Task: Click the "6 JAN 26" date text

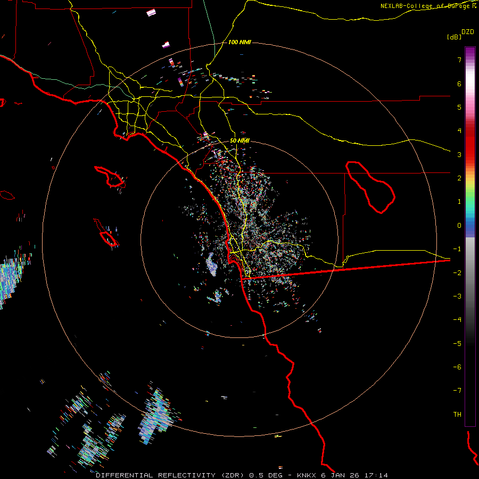Action: [x=341, y=475]
